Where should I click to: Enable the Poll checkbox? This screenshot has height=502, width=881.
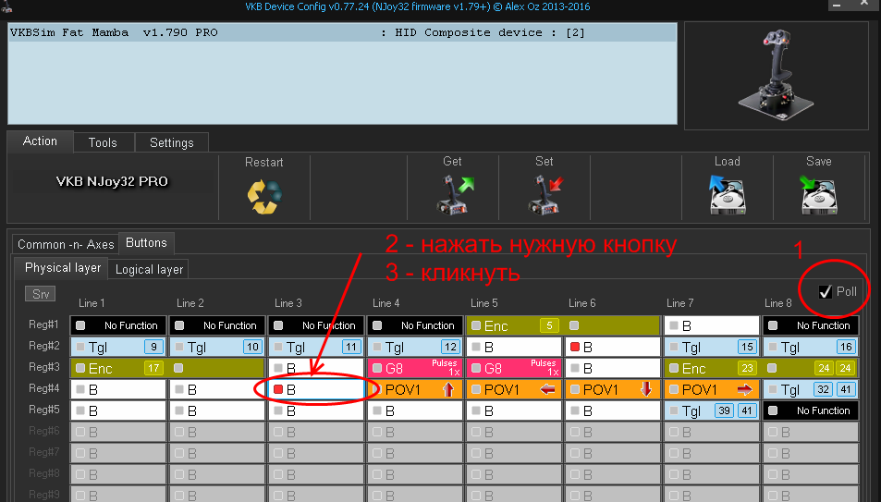(x=825, y=292)
